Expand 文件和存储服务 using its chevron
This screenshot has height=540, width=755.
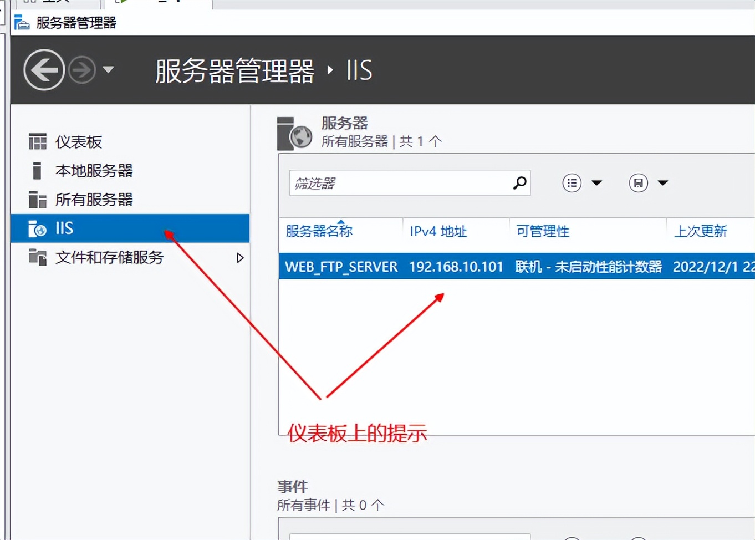coord(239,257)
